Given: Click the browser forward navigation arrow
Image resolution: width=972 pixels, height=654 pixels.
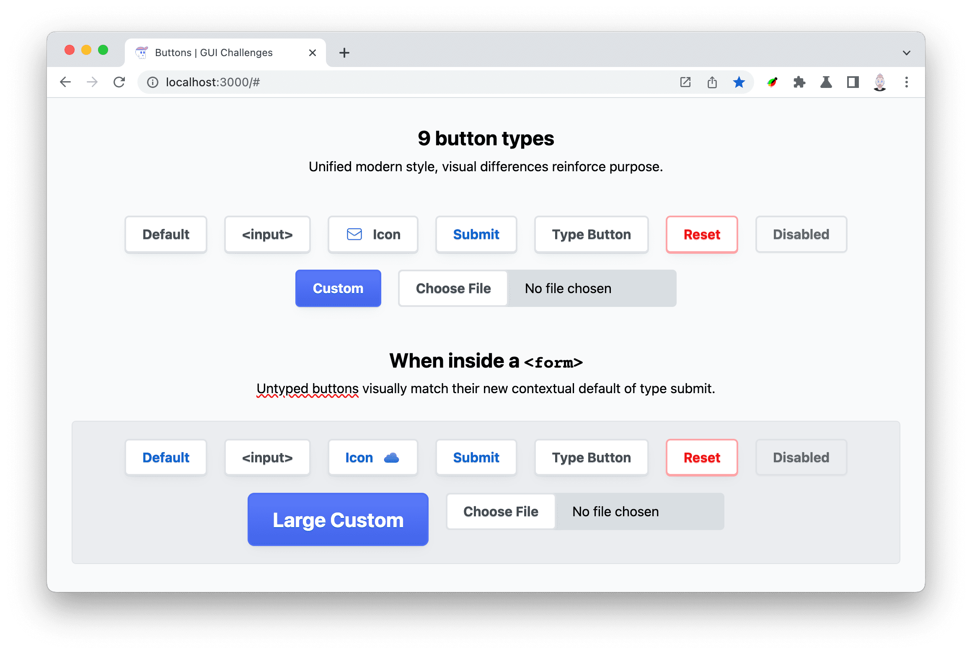Looking at the screenshot, I should [x=92, y=82].
